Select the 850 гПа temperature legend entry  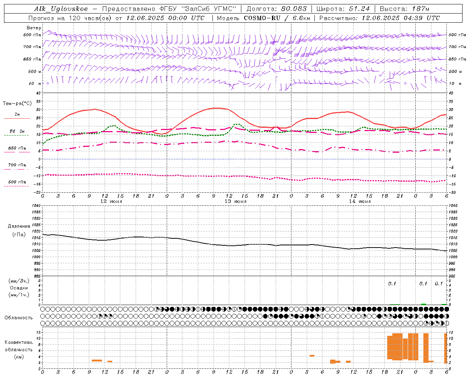coord(17,148)
